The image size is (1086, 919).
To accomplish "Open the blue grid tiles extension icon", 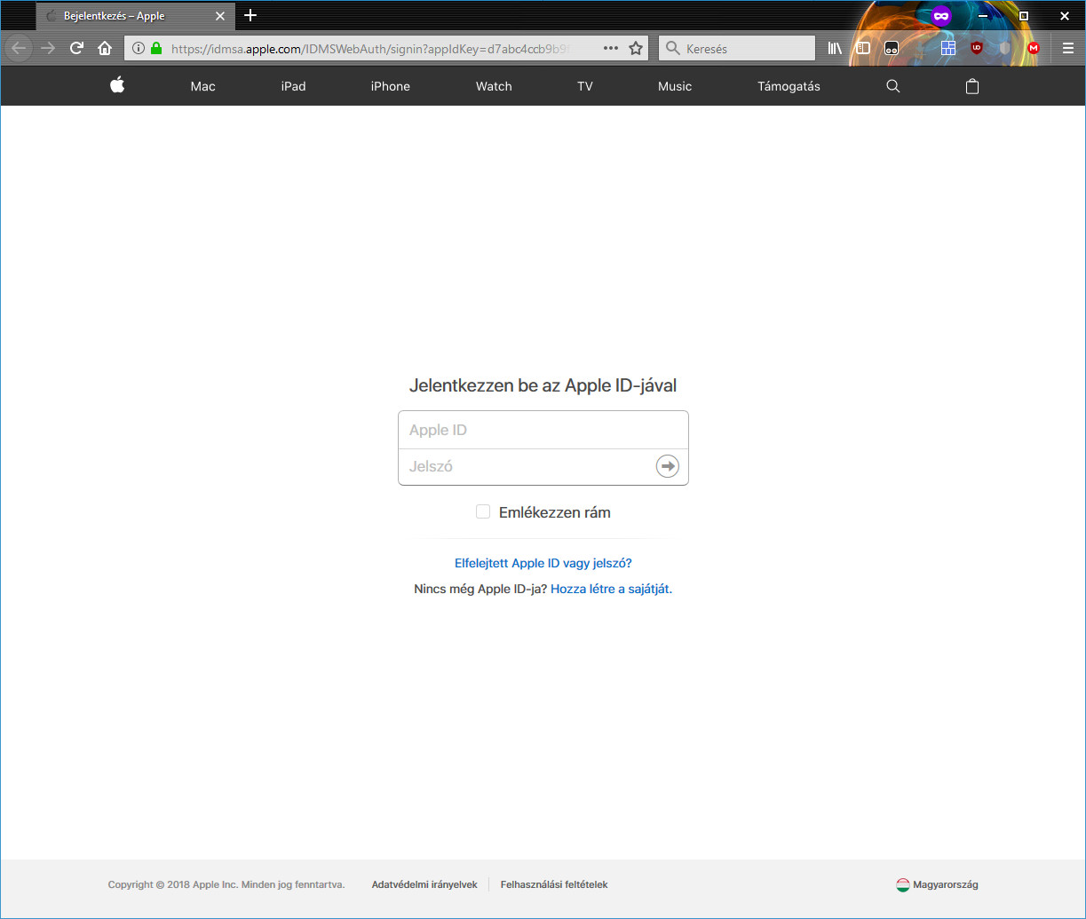I will coord(948,48).
